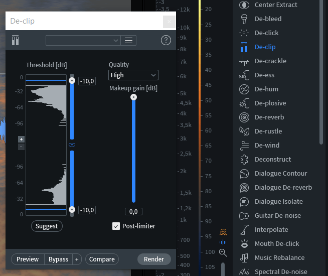The height and width of the screenshot is (276, 328).
Task: Click the lower threshold value field -10,0
Action: (x=87, y=210)
